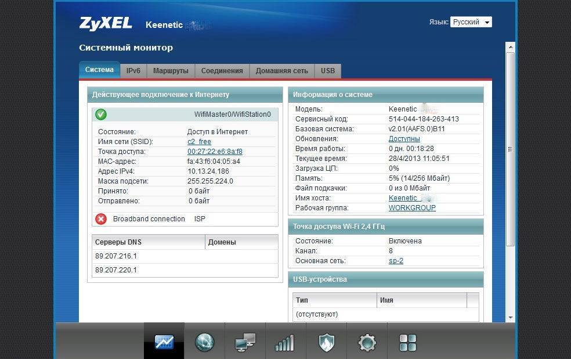This screenshot has height=359, width=571.
Task: Click the scroll-down arrow of the page scrollbar
Action: [x=510, y=318]
